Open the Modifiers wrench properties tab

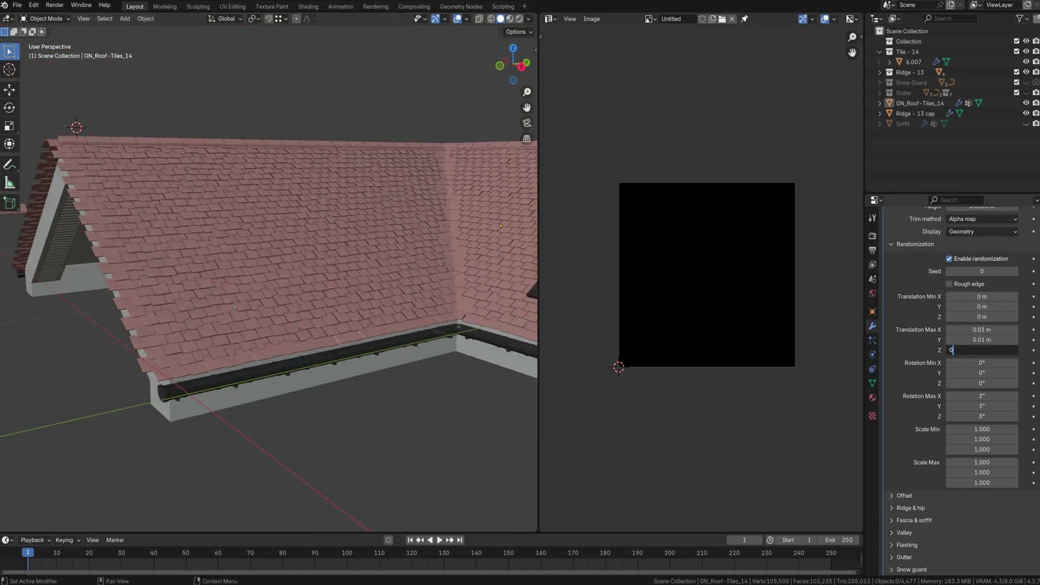(x=872, y=326)
